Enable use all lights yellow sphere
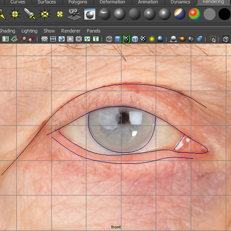The height and width of the screenshot is (231, 231). [x=152, y=39]
